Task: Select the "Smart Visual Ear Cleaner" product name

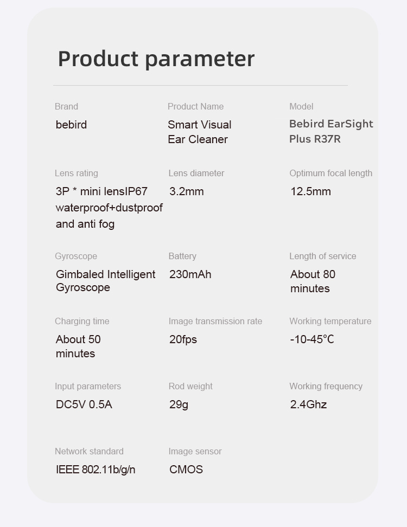Action: 199,132
